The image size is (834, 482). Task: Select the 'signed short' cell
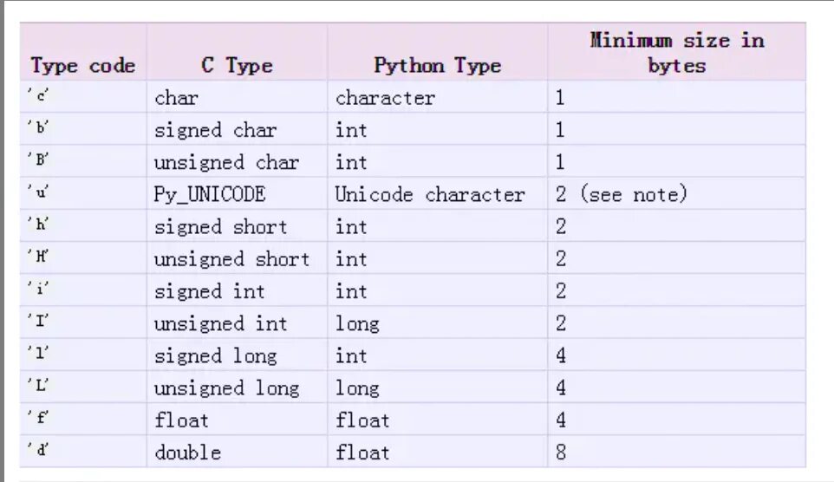pos(238,226)
